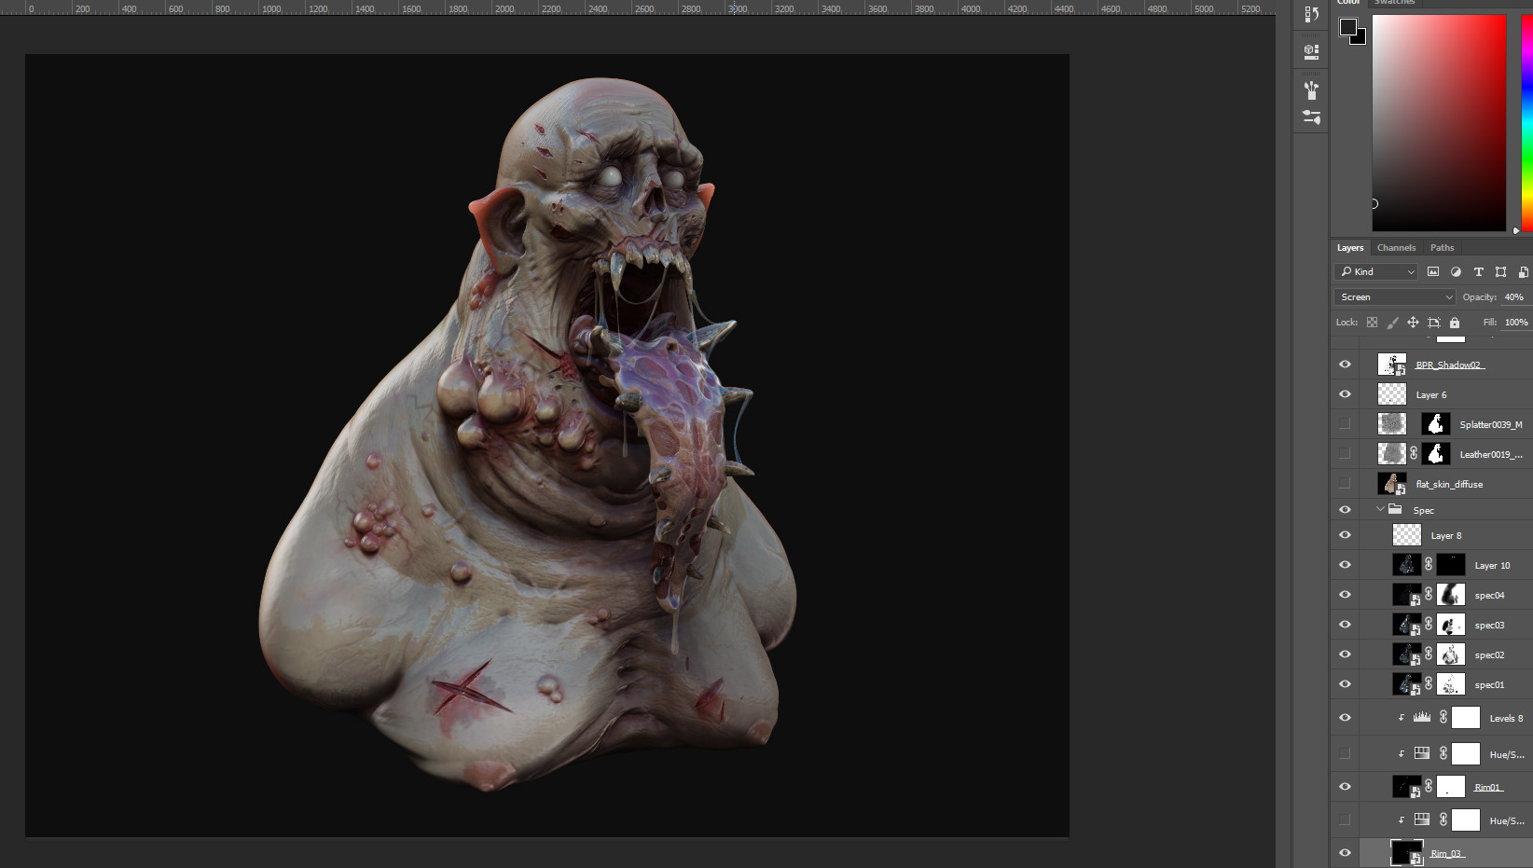Select the Layers tab
The image size is (1533, 868).
pyautogui.click(x=1349, y=248)
